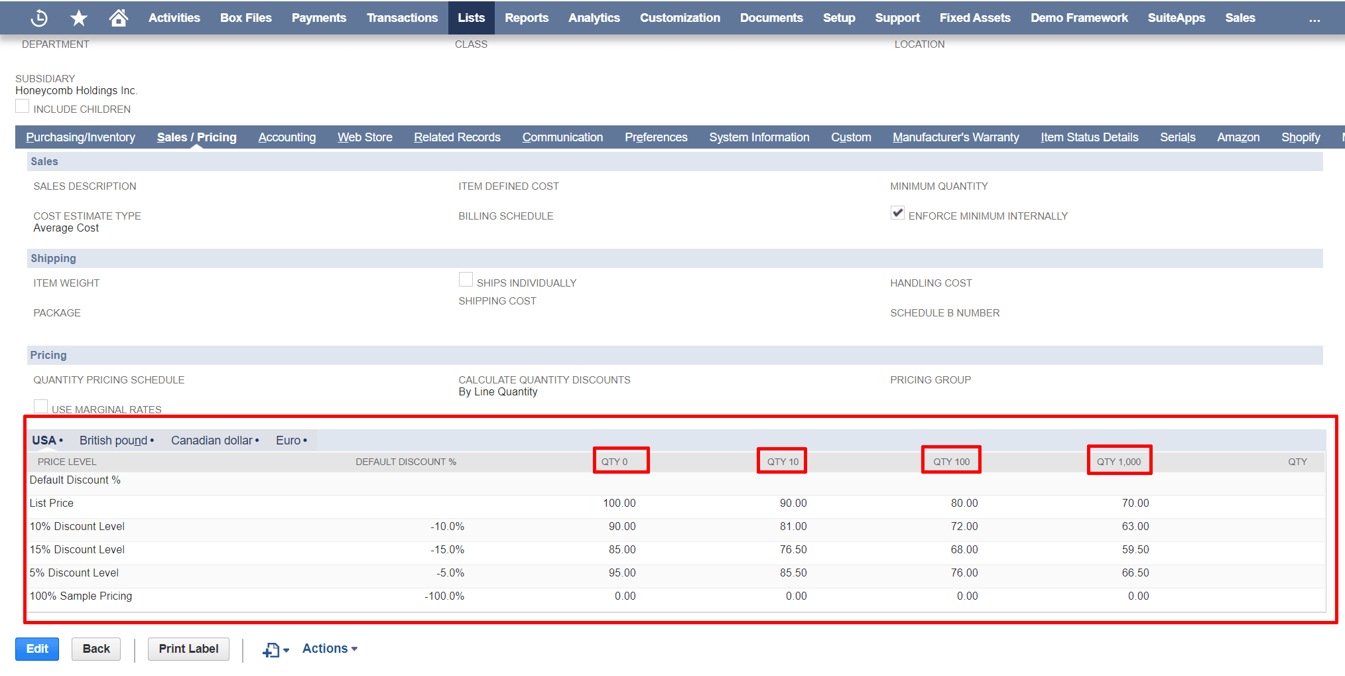
Task: Open the System Information subtab
Action: coord(759,137)
